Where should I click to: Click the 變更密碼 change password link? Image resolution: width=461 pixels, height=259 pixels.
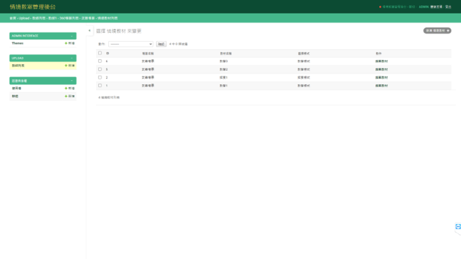pos(436,7)
